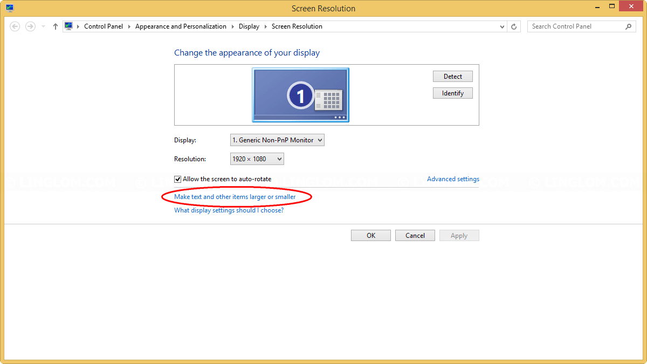Select monitor 1 in the display preview

300,94
